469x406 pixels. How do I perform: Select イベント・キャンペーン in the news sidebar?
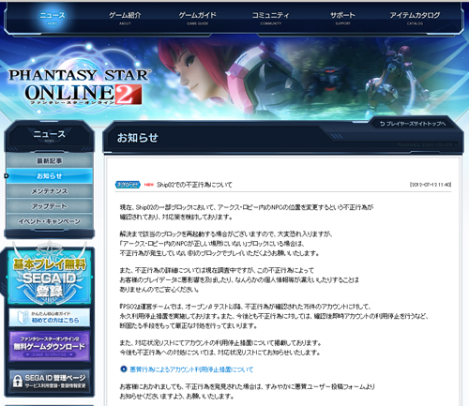(50, 221)
